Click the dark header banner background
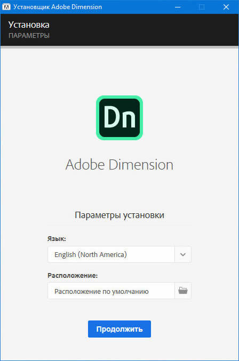This screenshot has height=361, width=239. coord(143,30)
